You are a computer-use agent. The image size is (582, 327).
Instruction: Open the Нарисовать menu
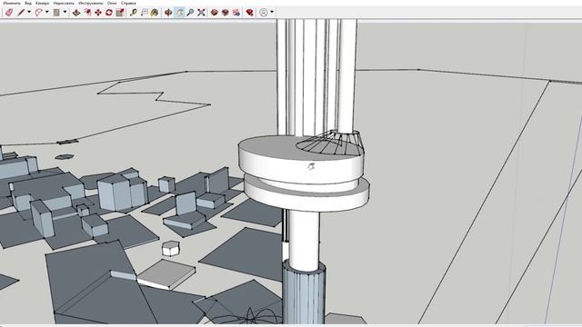click(x=64, y=3)
